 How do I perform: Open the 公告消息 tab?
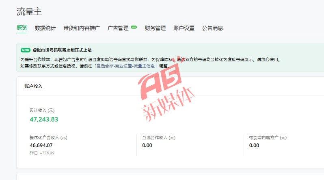[212, 28]
